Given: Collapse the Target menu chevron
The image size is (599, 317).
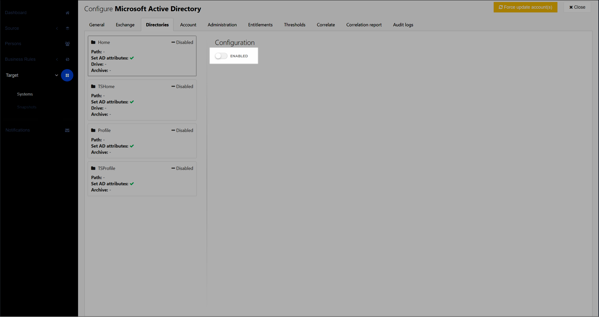Looking at the screenshot, I should pos(56,75).
